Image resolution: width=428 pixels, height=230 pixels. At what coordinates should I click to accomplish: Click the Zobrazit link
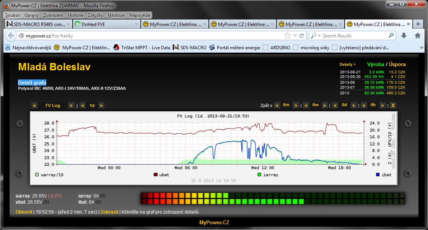(110, 212)
